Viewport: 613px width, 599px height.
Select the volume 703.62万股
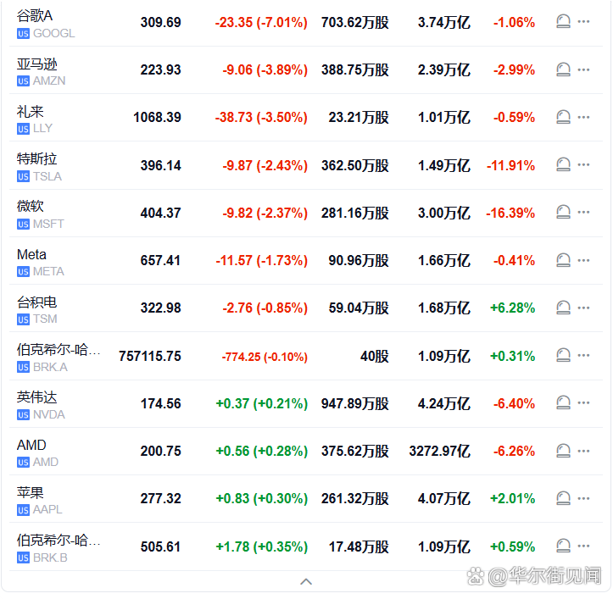coord(355,22)
